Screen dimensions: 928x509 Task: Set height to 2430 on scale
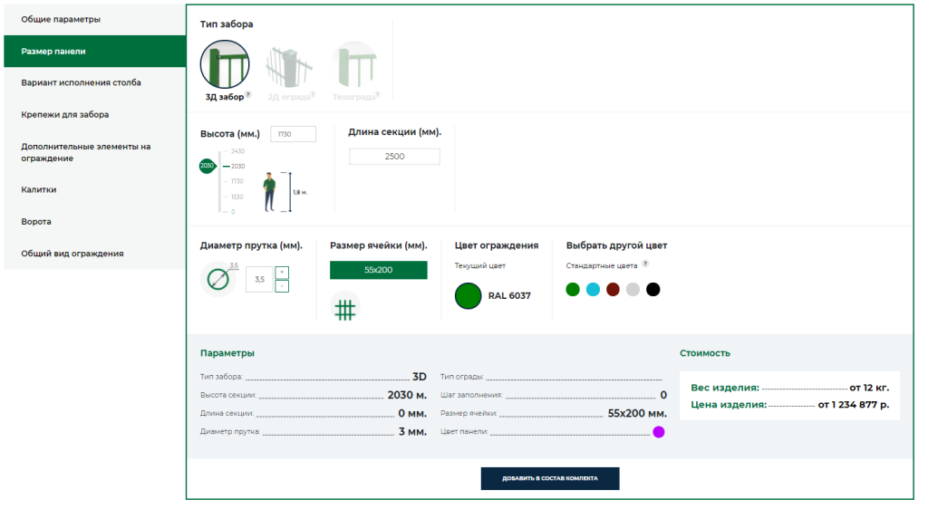(x=237, y=151)
